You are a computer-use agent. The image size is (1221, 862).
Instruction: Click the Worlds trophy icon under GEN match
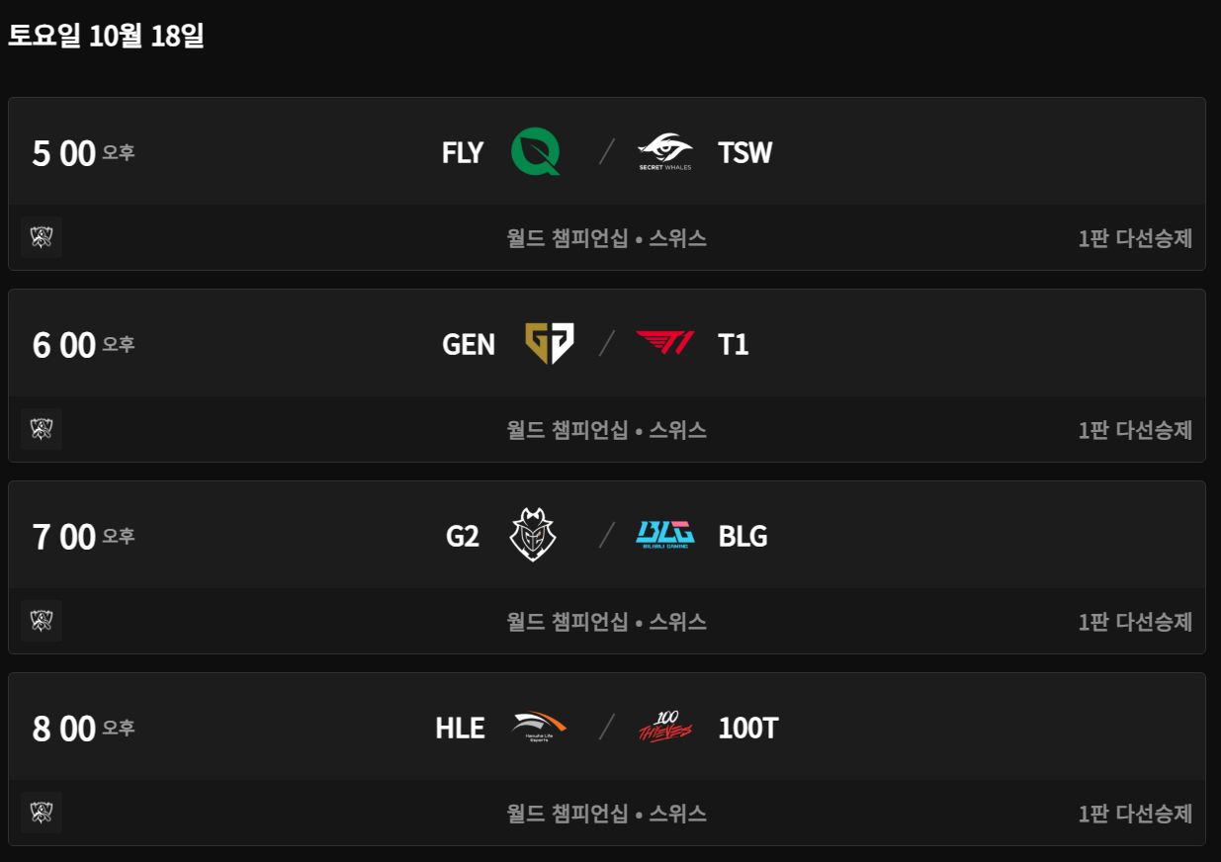(x=42, y=429)
